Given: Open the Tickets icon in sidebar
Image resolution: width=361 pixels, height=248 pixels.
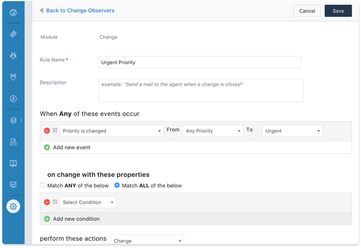Looking at the screenshot, I should [x=13, y=34].
